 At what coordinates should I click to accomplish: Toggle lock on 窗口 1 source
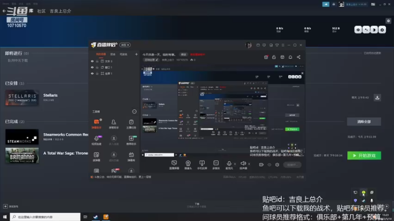[97, 67]
